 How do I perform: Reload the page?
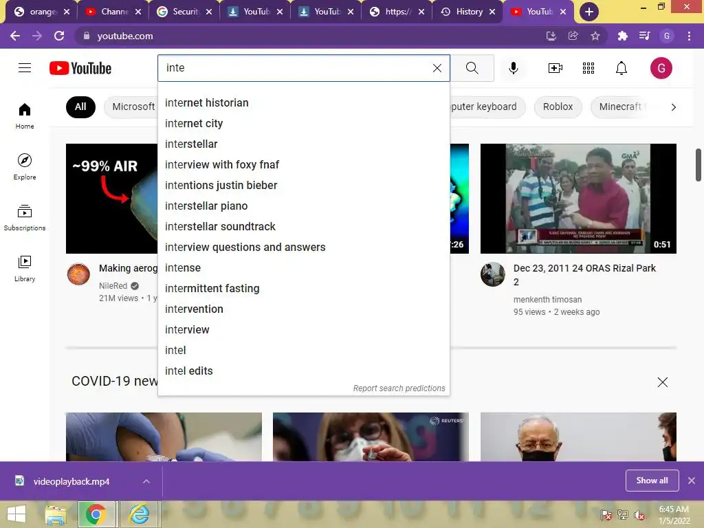tap(59, 36)
